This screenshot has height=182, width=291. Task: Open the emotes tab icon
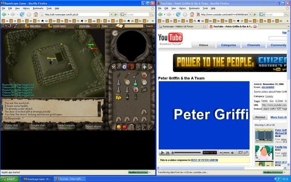144,127
